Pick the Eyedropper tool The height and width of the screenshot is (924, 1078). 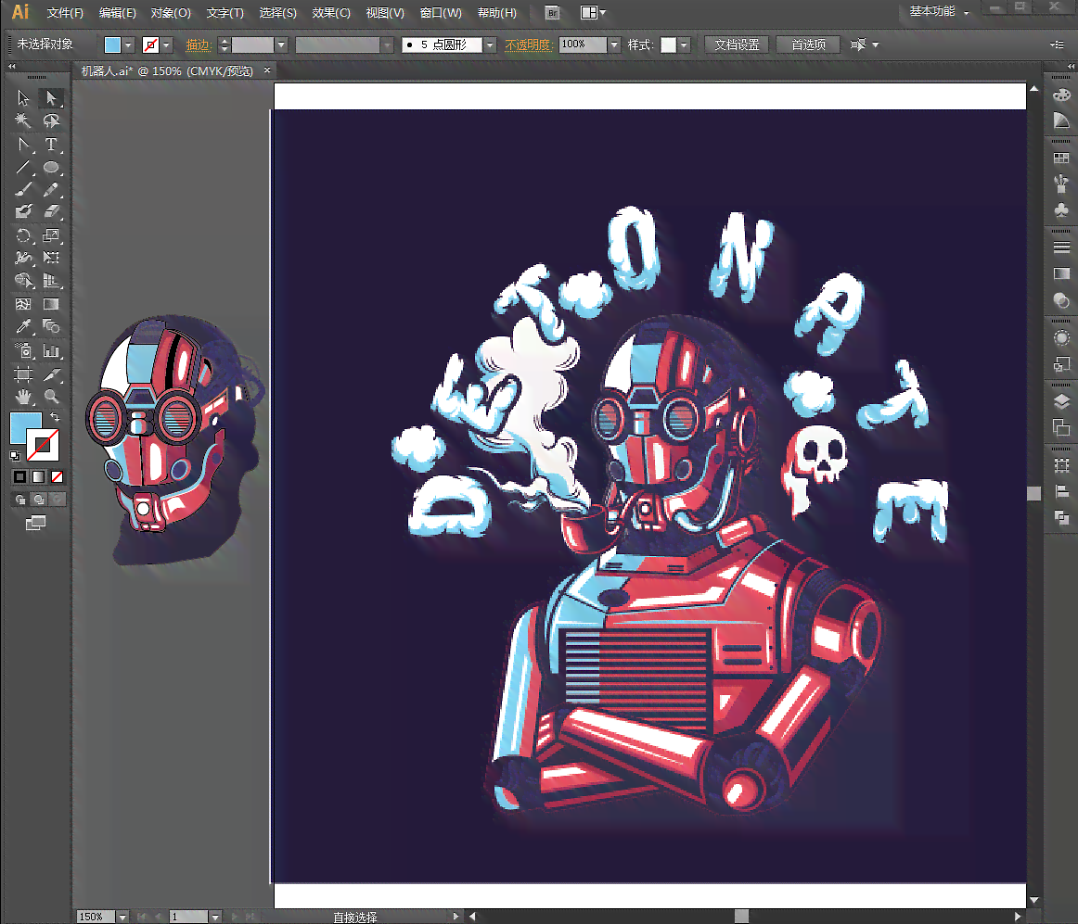pos(23,326)
